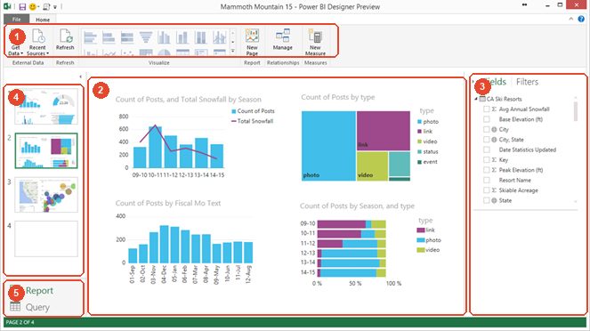Click the New Page icon
This screenshot has width=590, height=331.
(x=252, y=36)
